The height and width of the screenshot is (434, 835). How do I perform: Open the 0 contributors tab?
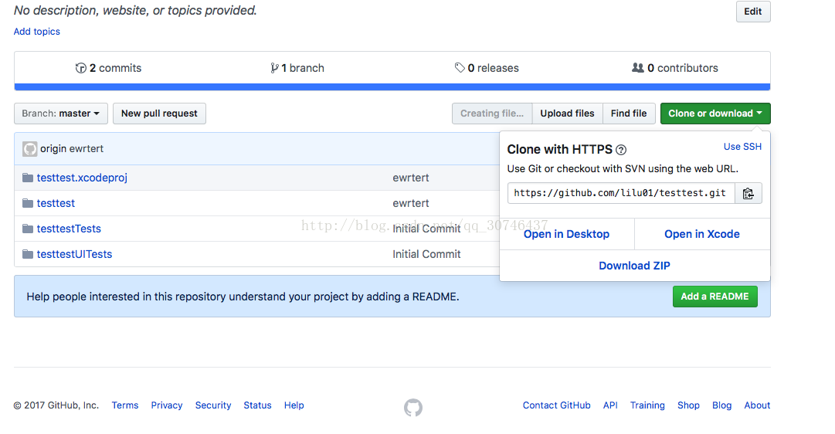coord(674,68)
